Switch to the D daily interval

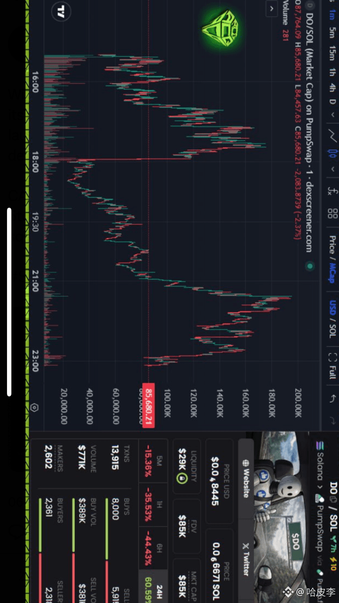[332, 101]
